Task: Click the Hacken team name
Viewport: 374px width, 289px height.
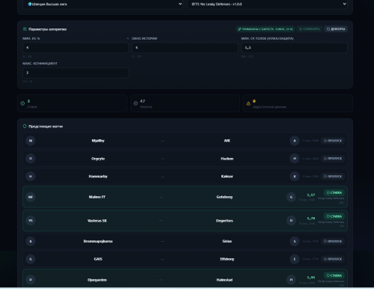Action: 227,159
